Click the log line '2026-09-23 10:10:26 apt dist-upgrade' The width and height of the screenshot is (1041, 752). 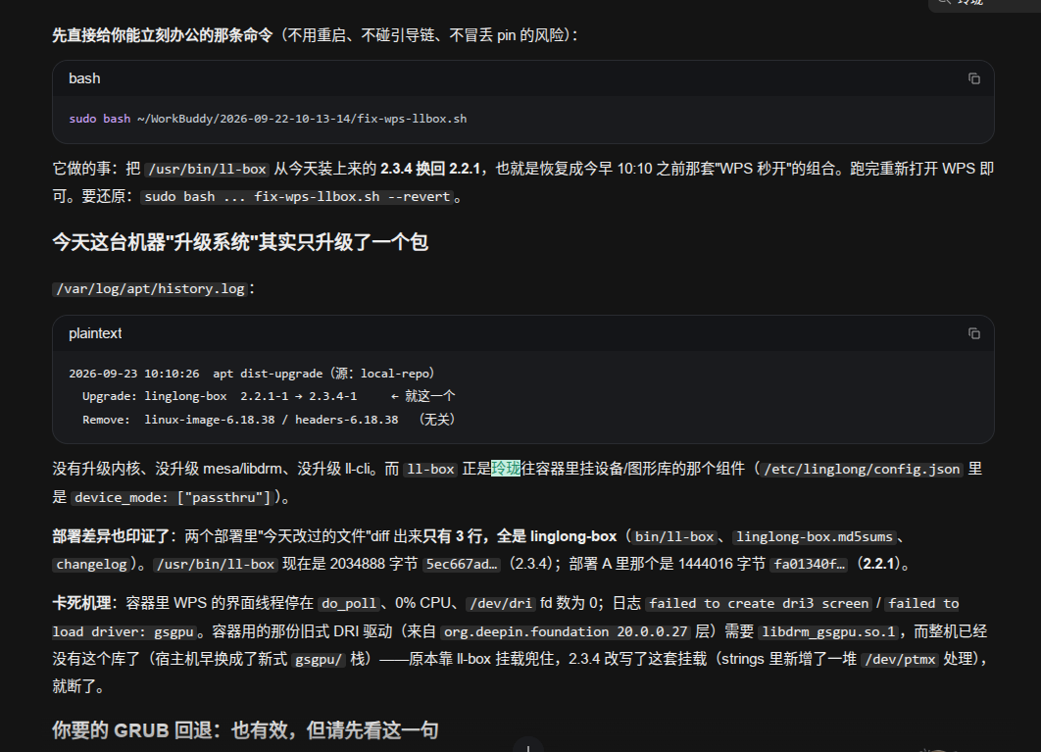[x=252, y=374]
